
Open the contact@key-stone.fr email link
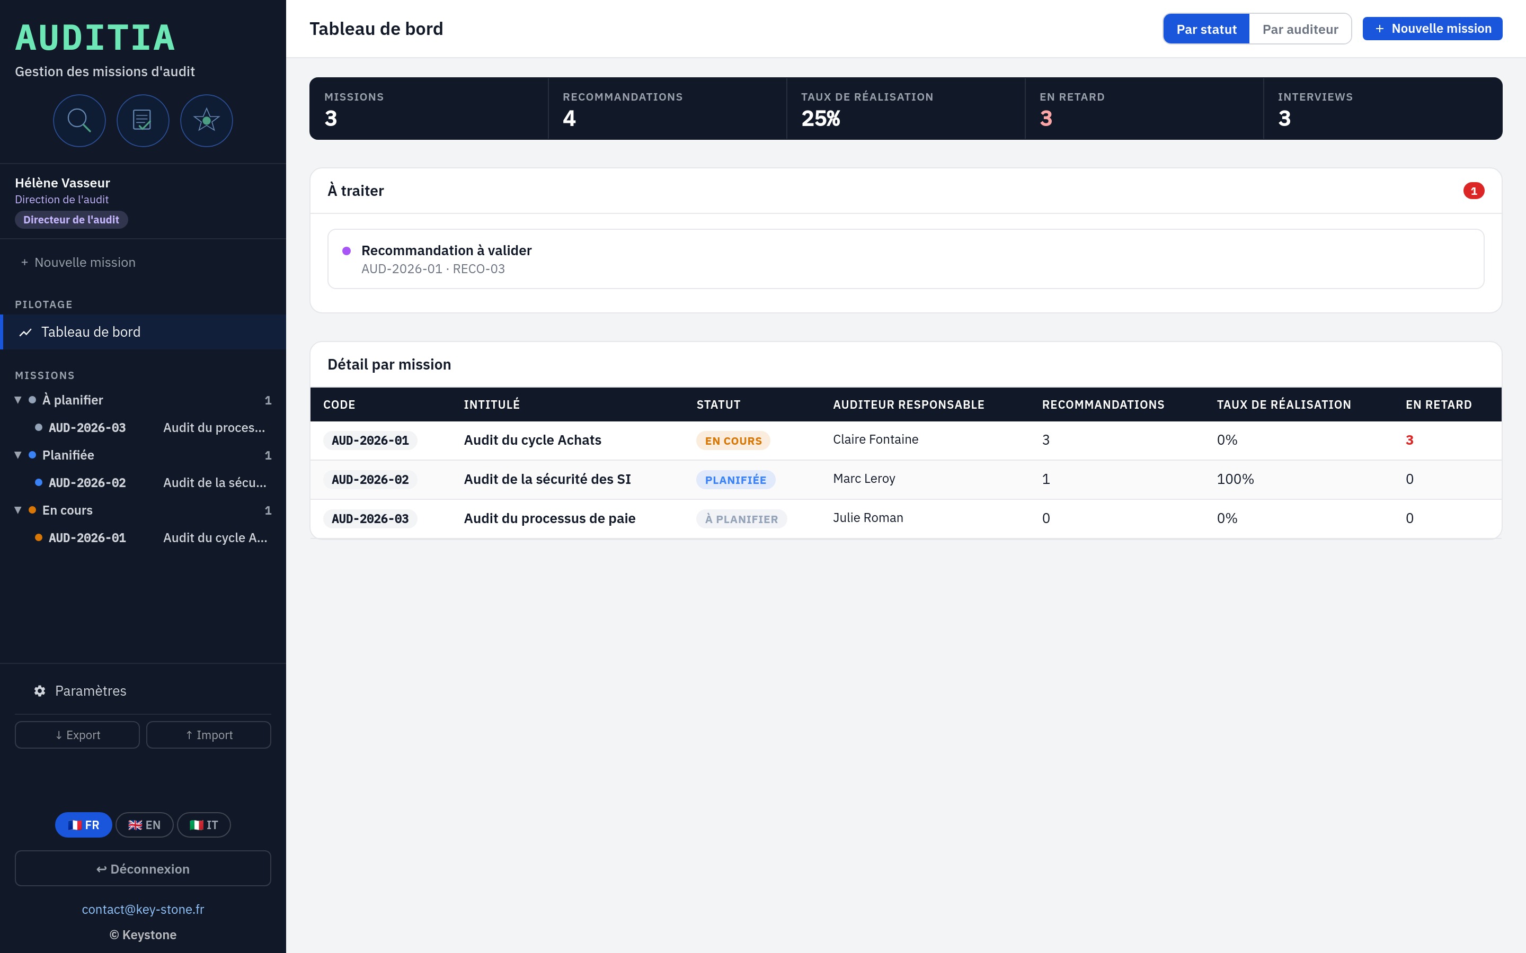coord(143,909)
